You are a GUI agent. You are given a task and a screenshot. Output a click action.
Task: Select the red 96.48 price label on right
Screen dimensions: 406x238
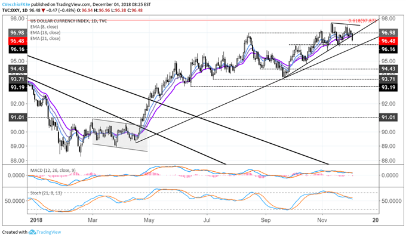(389, 41)
